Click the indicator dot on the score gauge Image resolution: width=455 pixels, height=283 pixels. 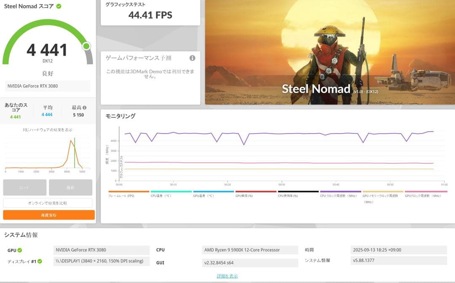point(86,45)
